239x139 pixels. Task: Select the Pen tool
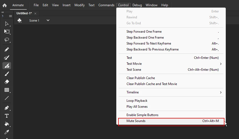coord(7,108)
